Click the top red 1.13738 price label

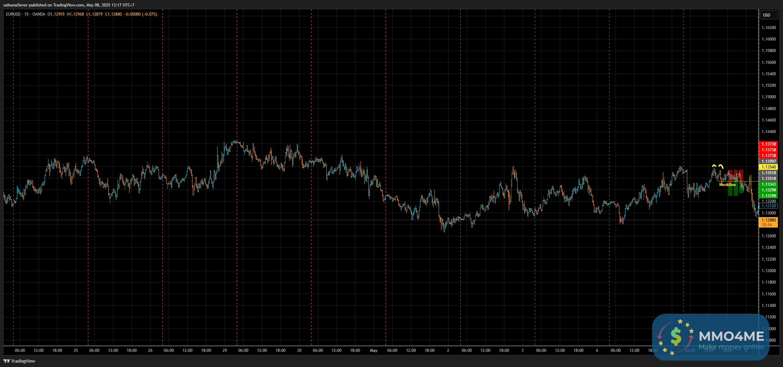[768, 144]
